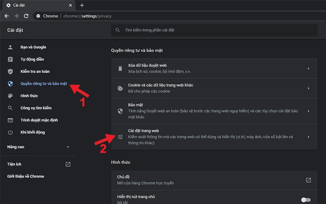Screen dimensions: 326x204
Task: Click the shield icon in Bảo mật row
Action: click(120, 111)
